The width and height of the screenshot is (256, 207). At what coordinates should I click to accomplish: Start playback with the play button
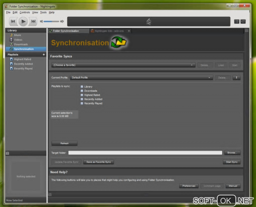23,21
